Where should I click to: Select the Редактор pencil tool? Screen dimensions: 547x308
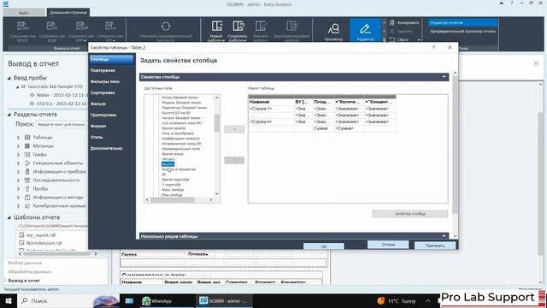pos(365,31)
